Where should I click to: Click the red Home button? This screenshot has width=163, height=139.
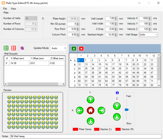click(90, 110)
